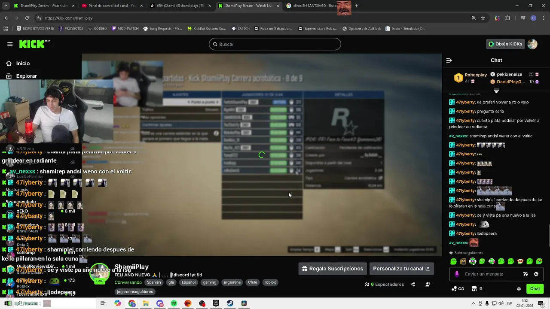
Task: Click the Obtén KICKs button
Action: [505, 44]
